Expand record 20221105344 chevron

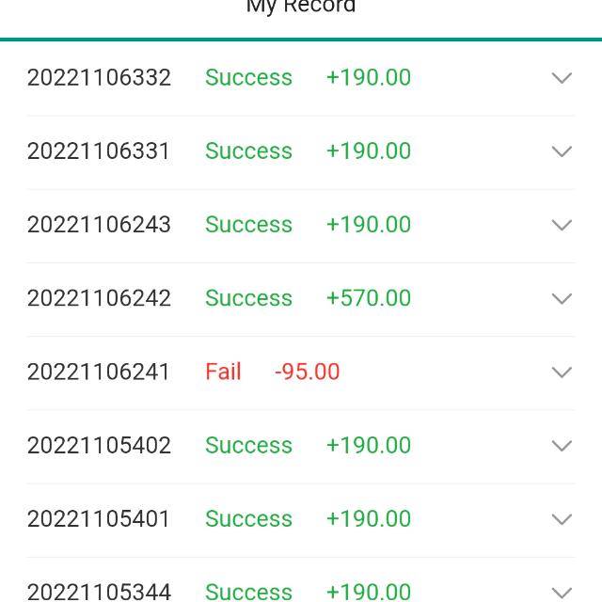click(x=562, y=592)
